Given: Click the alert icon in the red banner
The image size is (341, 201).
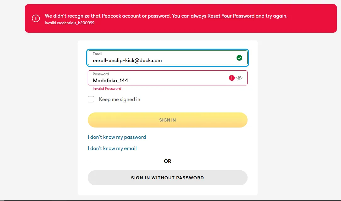Looking at the screenshot, I should point(36,18).
